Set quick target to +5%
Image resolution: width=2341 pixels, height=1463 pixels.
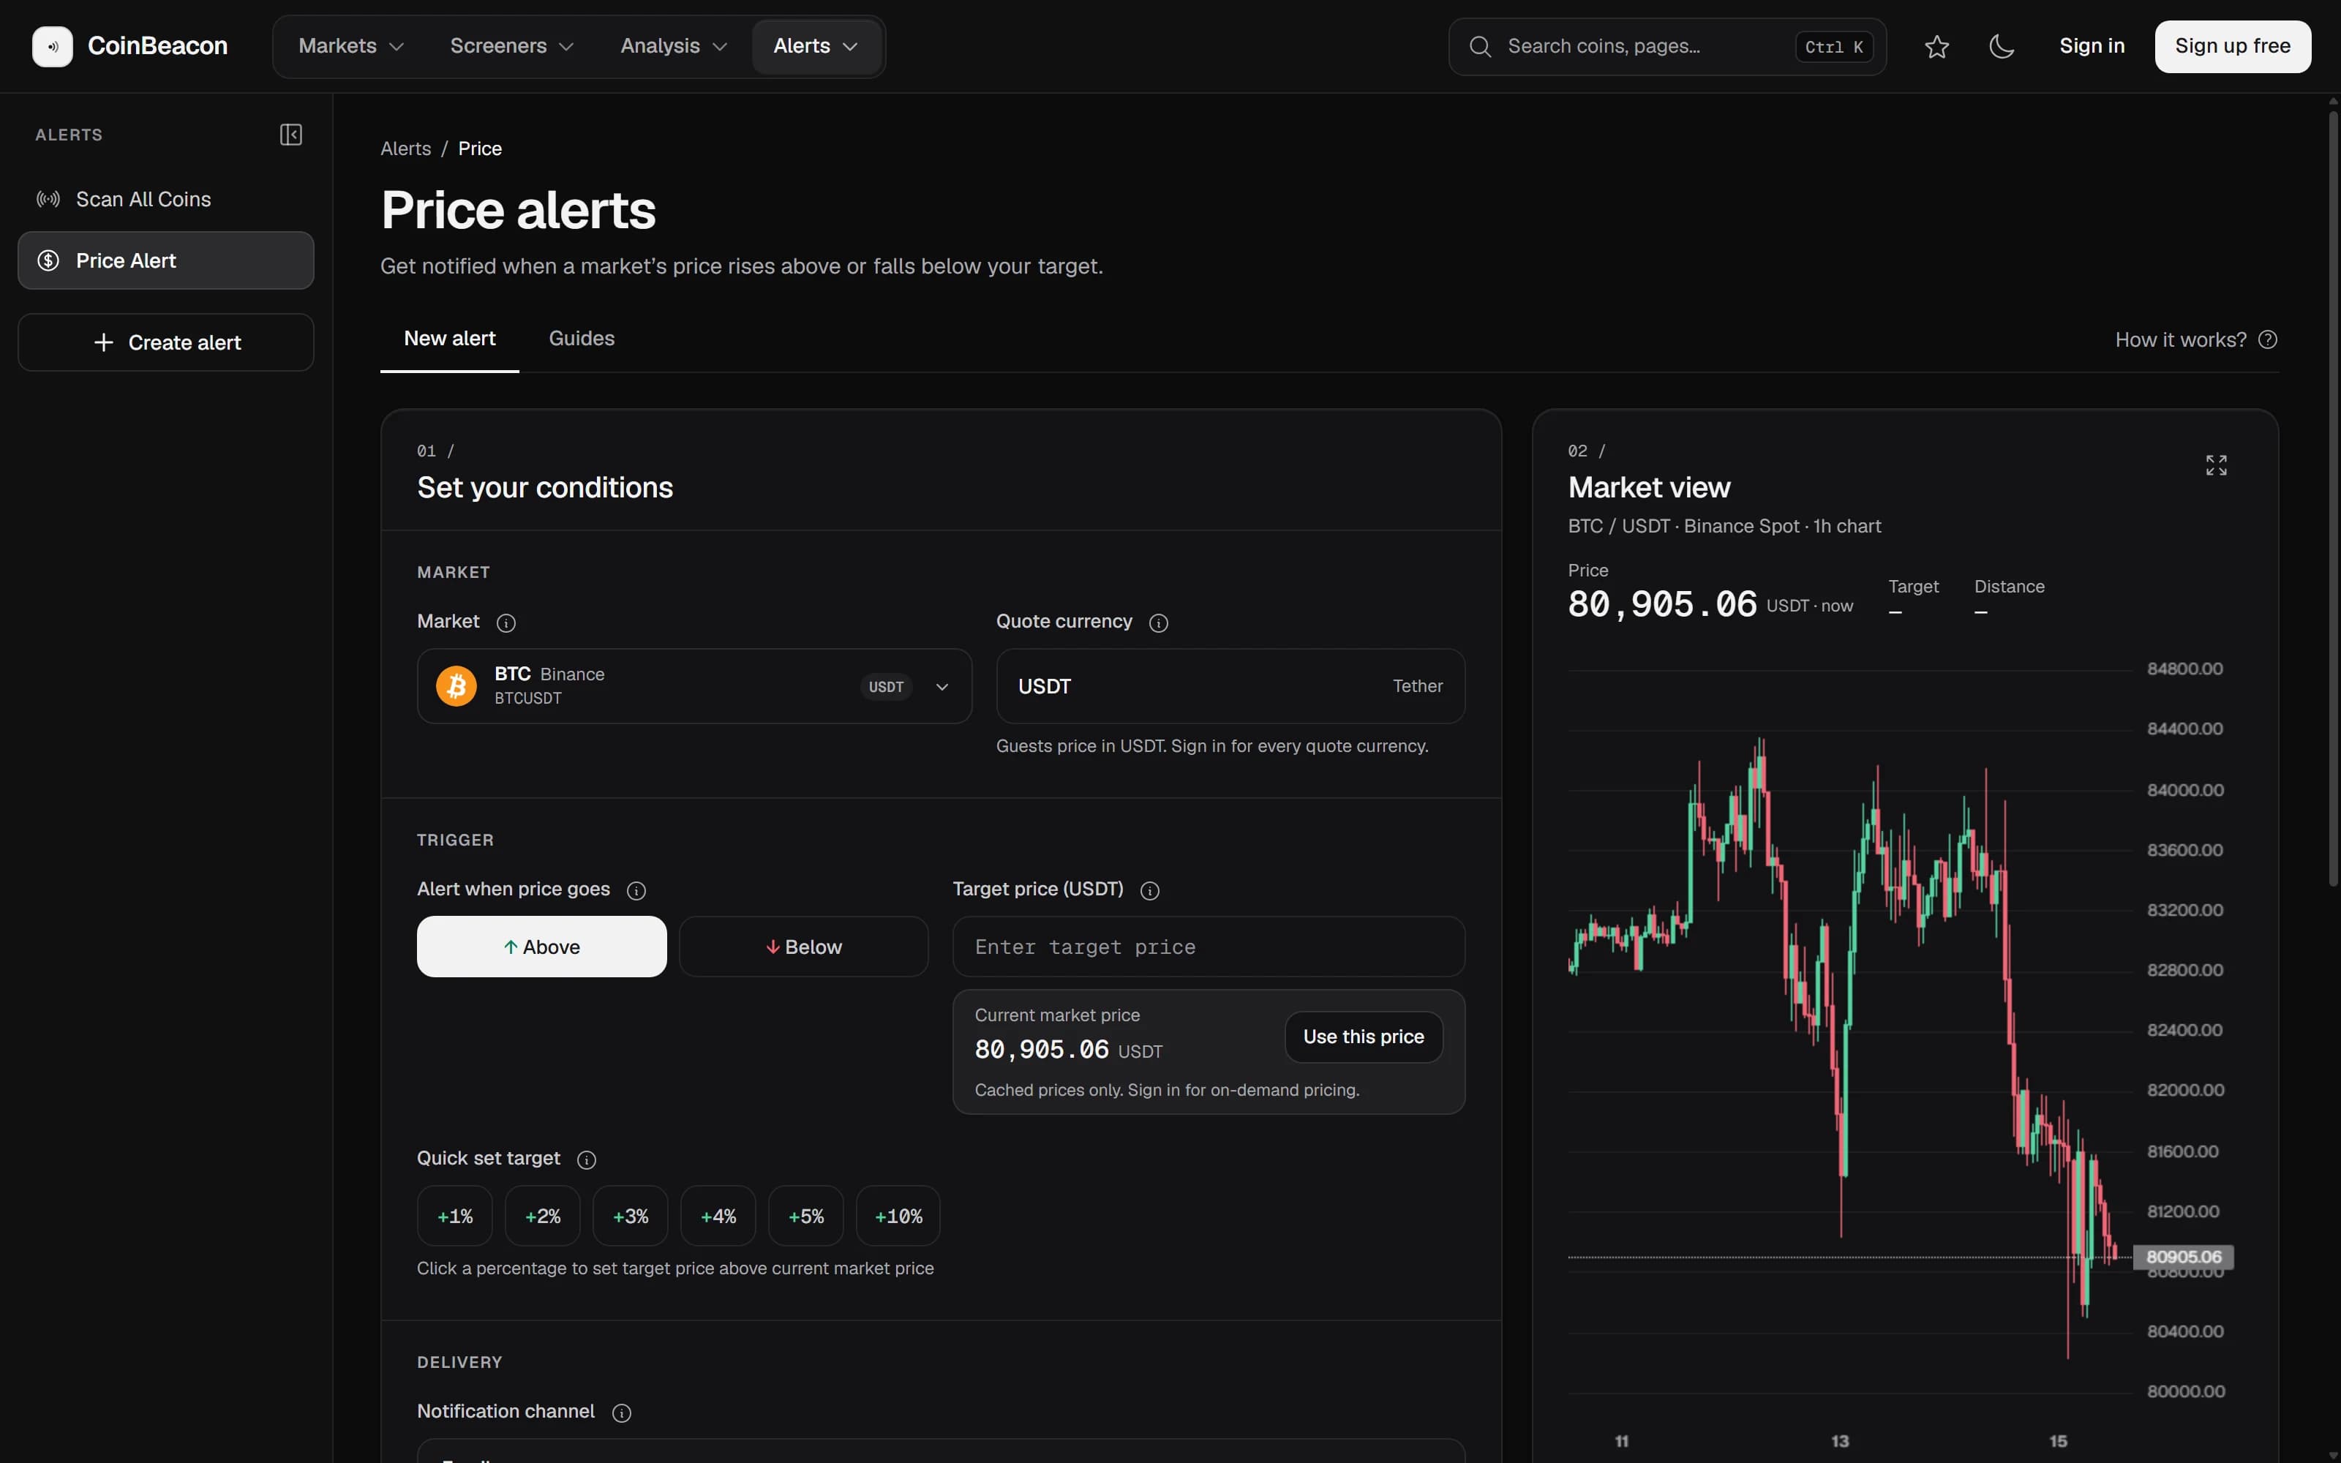coord(805,1216)
